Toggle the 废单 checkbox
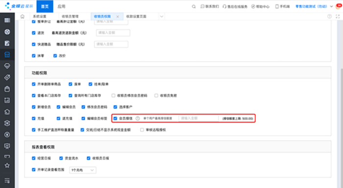 (70, 84)
